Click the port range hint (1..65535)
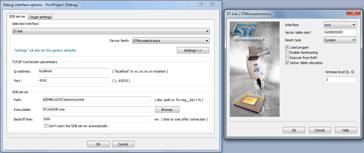 point(121,81)
